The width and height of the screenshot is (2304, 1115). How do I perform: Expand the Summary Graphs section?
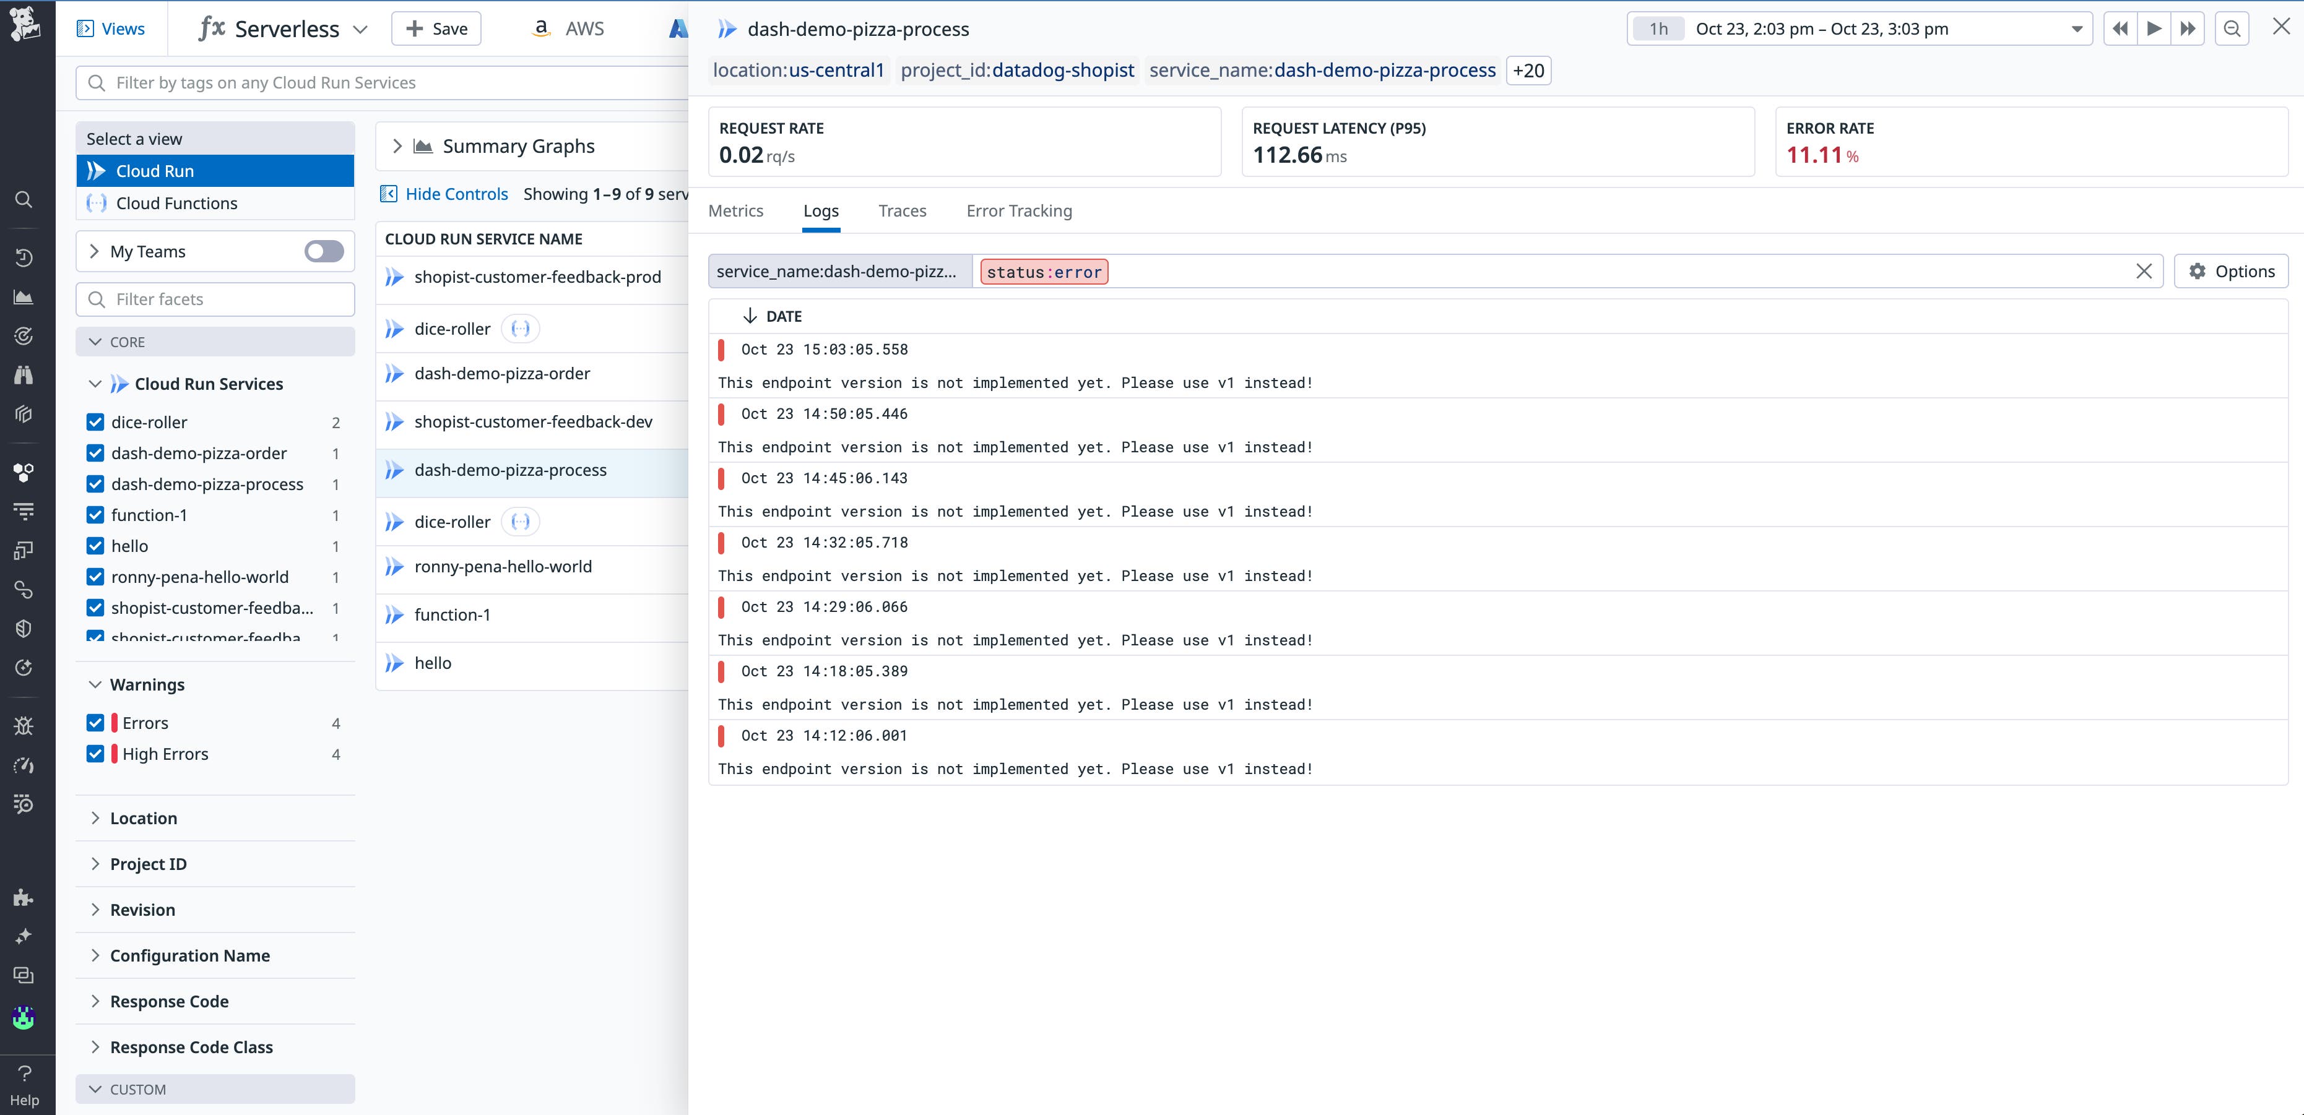coord(397,146)
